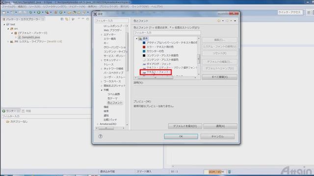
Task: Open the ソース menu
Action: (35, 6)
